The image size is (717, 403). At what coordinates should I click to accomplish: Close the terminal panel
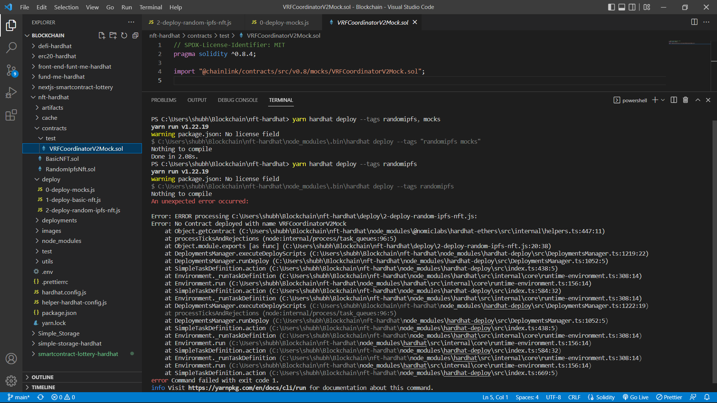click(x=708, y=100)
